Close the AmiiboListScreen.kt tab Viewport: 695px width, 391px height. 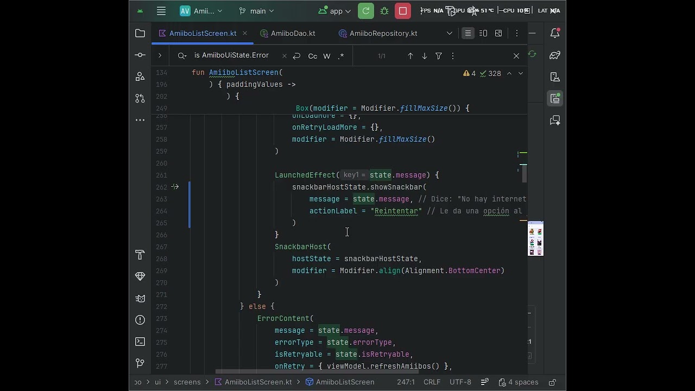coord(245,33)
